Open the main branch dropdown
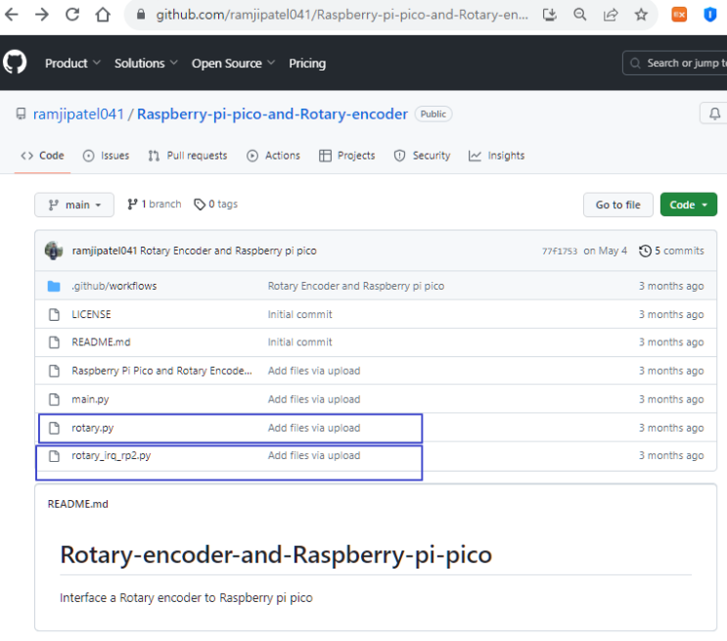 click(74, 205)
